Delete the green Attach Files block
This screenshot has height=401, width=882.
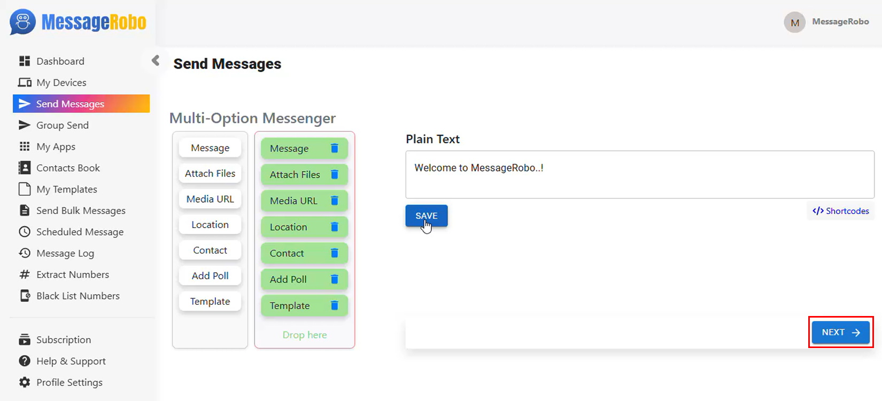point(335,174)
